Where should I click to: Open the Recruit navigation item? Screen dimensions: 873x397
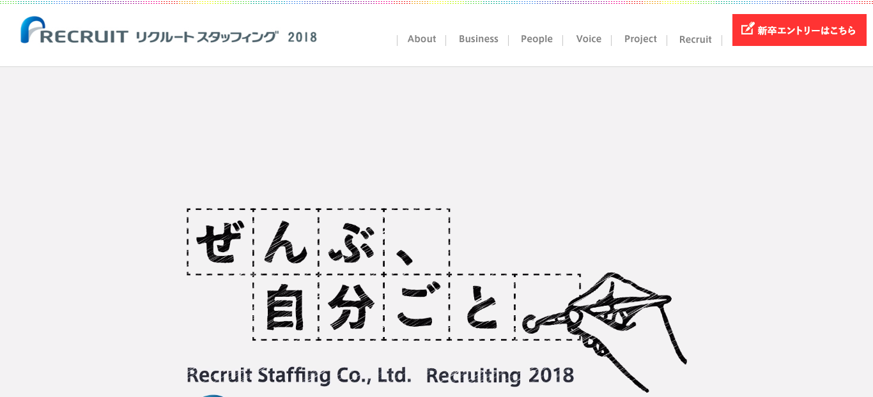[695, 40]
